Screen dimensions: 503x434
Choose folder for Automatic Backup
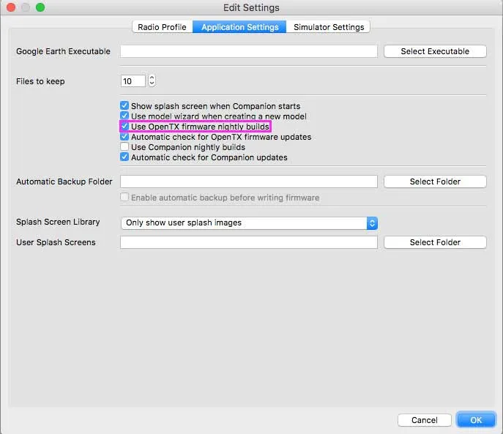coord(434,182)
